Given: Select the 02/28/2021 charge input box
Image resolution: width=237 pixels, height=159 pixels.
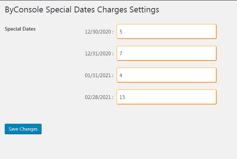Looking at the screenshot, I should 167,97.
